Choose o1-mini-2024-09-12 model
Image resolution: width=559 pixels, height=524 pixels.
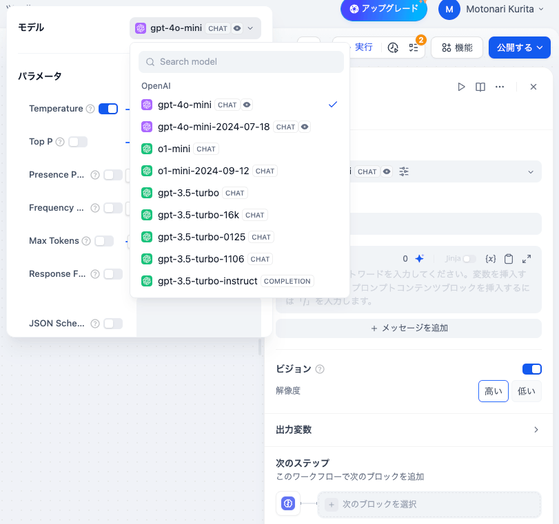point(240,171)
